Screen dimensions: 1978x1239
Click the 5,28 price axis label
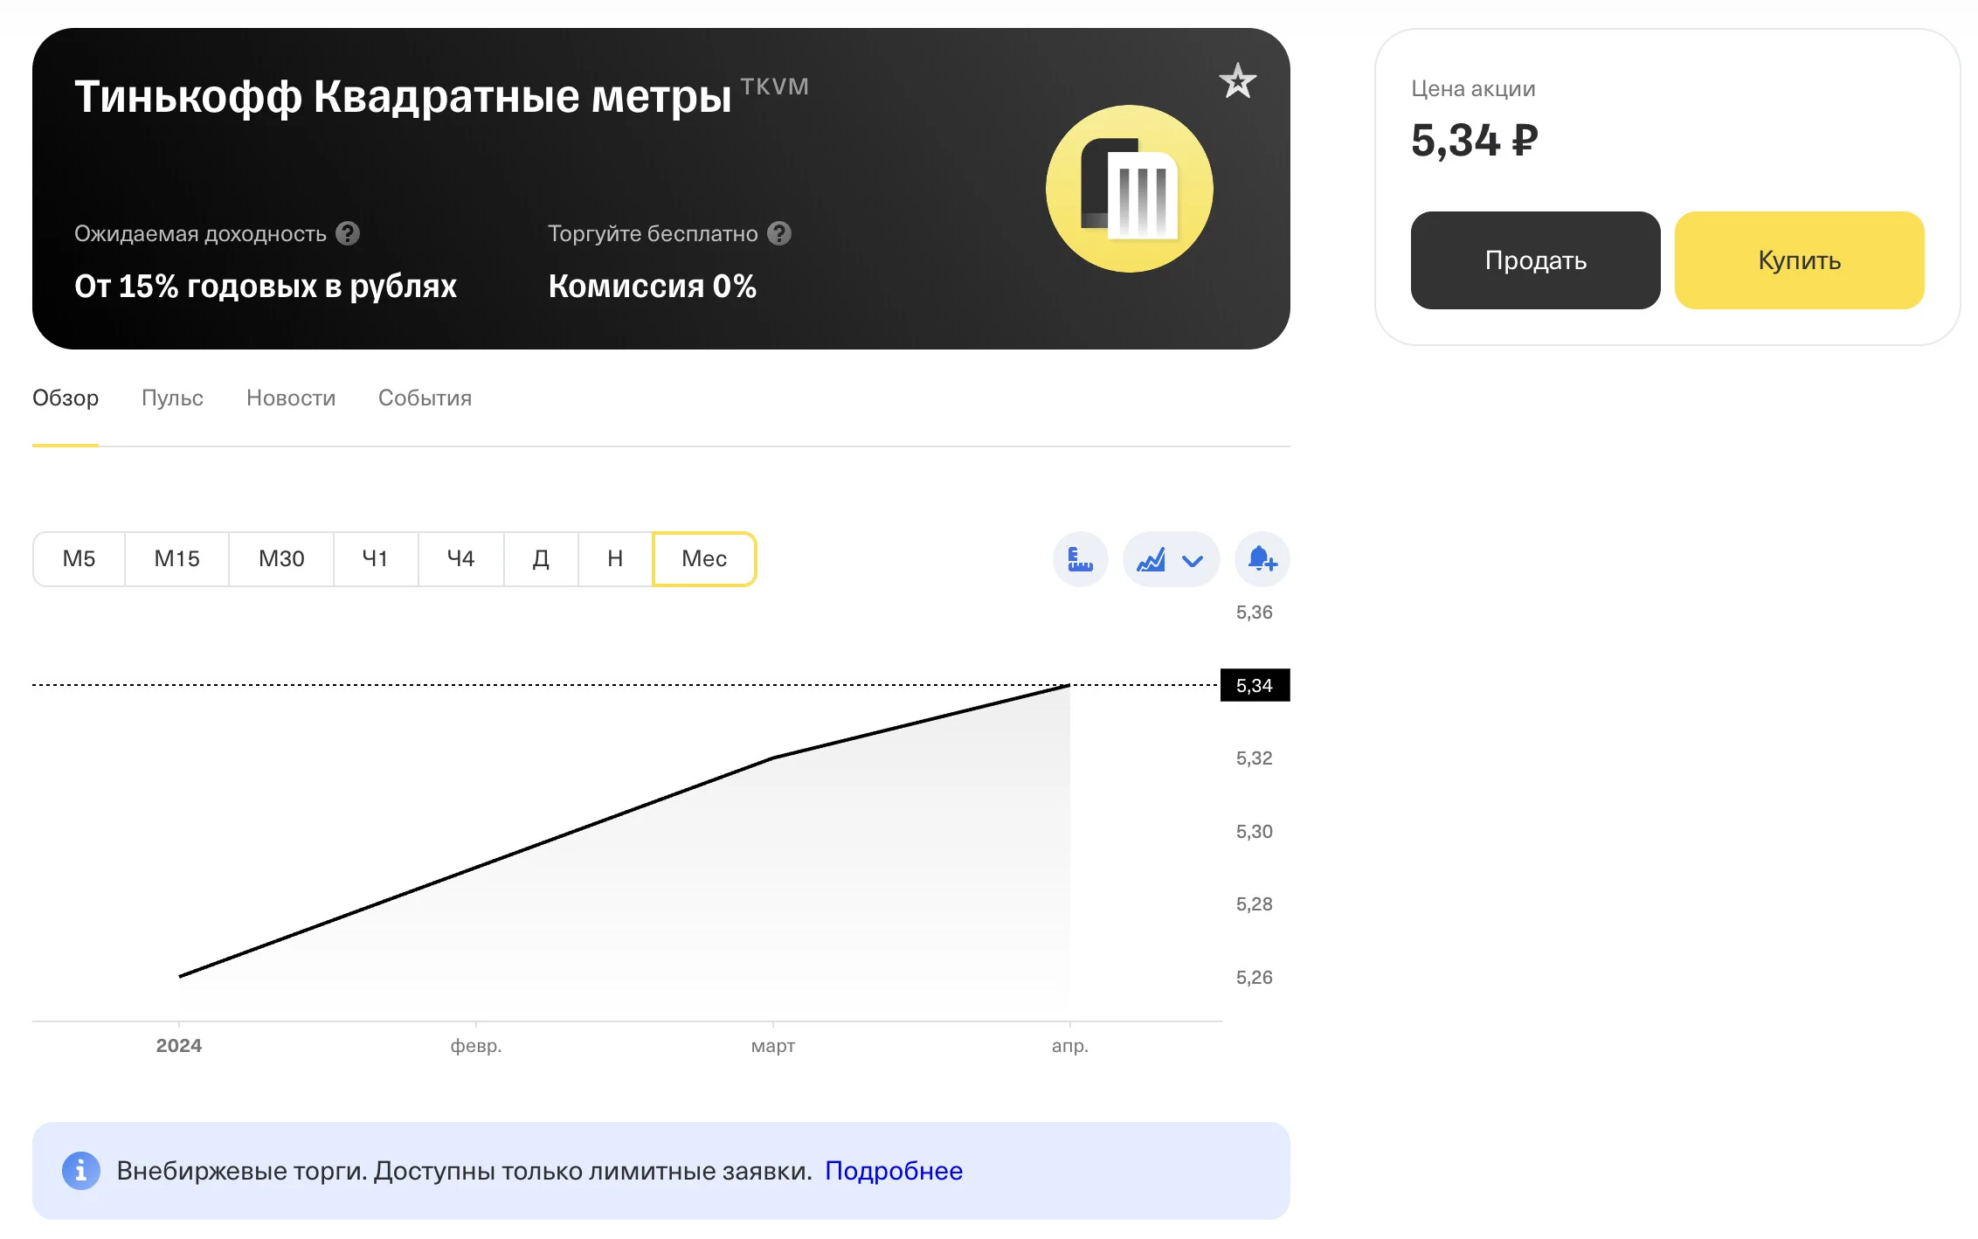[1255, 904]
